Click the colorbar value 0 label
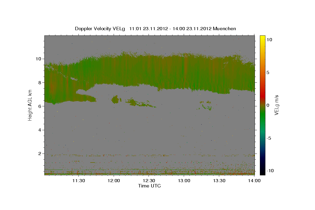This screenshot has width=315, height=210. click(x=268, y=105)
